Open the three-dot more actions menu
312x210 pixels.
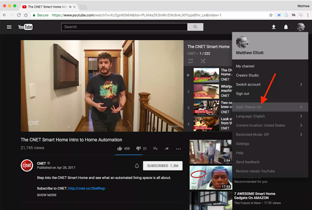tap(178, 148)
